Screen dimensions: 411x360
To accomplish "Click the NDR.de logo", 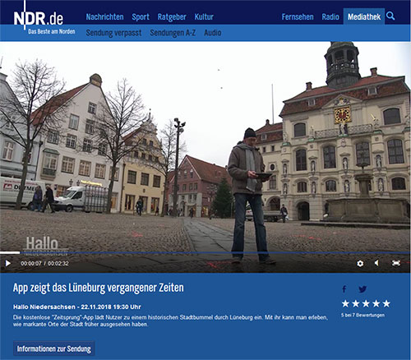I will (39, 18).
